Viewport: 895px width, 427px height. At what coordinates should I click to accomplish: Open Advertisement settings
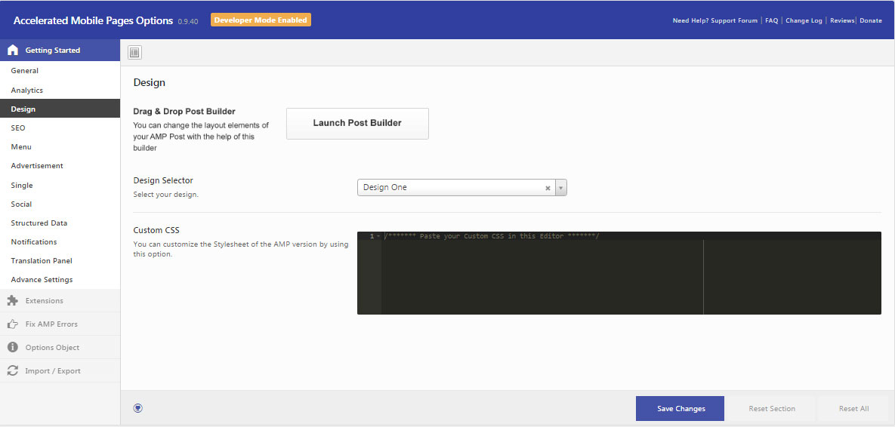pos(60,166)
